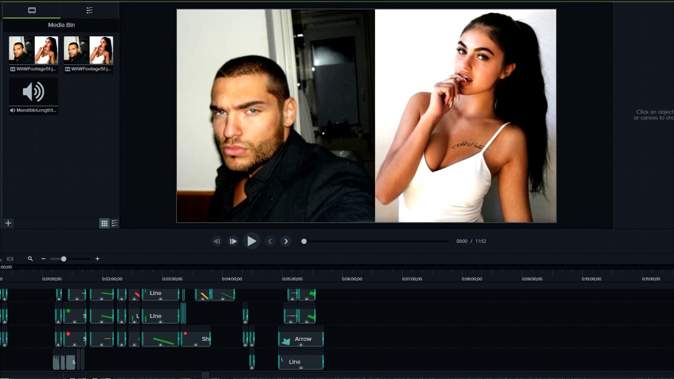Viewport: 674px width, 379px height.
Task: Click the split clip icon beside zoom
Action: (x=10, y=258)
